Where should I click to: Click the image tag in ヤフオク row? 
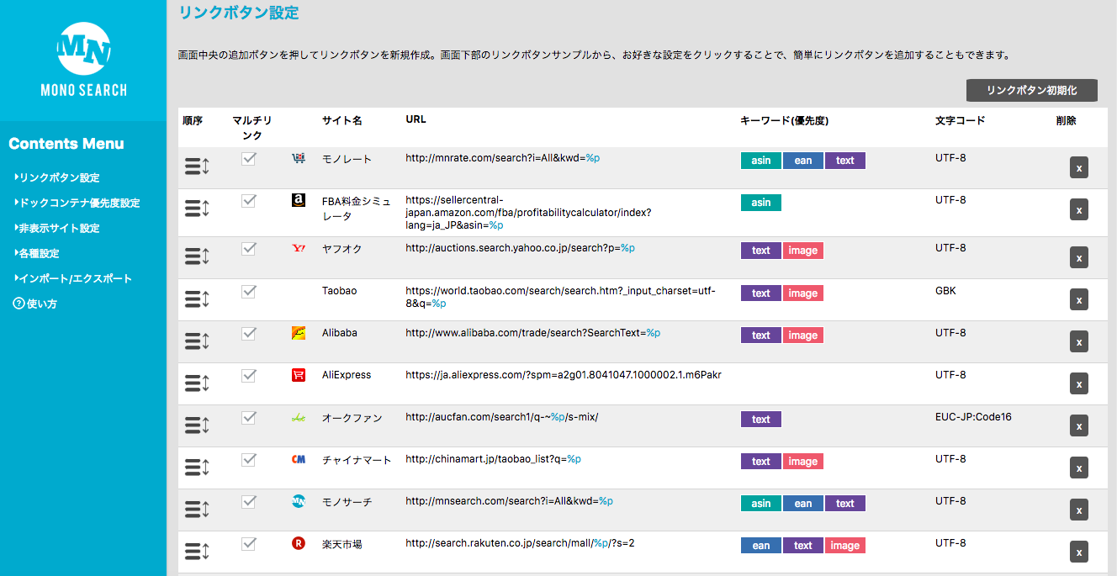[x=802, y=251]
